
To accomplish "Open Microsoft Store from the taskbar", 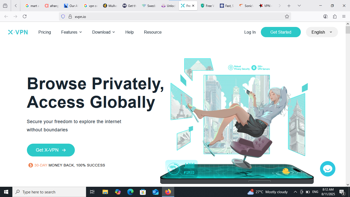I will (x=143, y=192).
